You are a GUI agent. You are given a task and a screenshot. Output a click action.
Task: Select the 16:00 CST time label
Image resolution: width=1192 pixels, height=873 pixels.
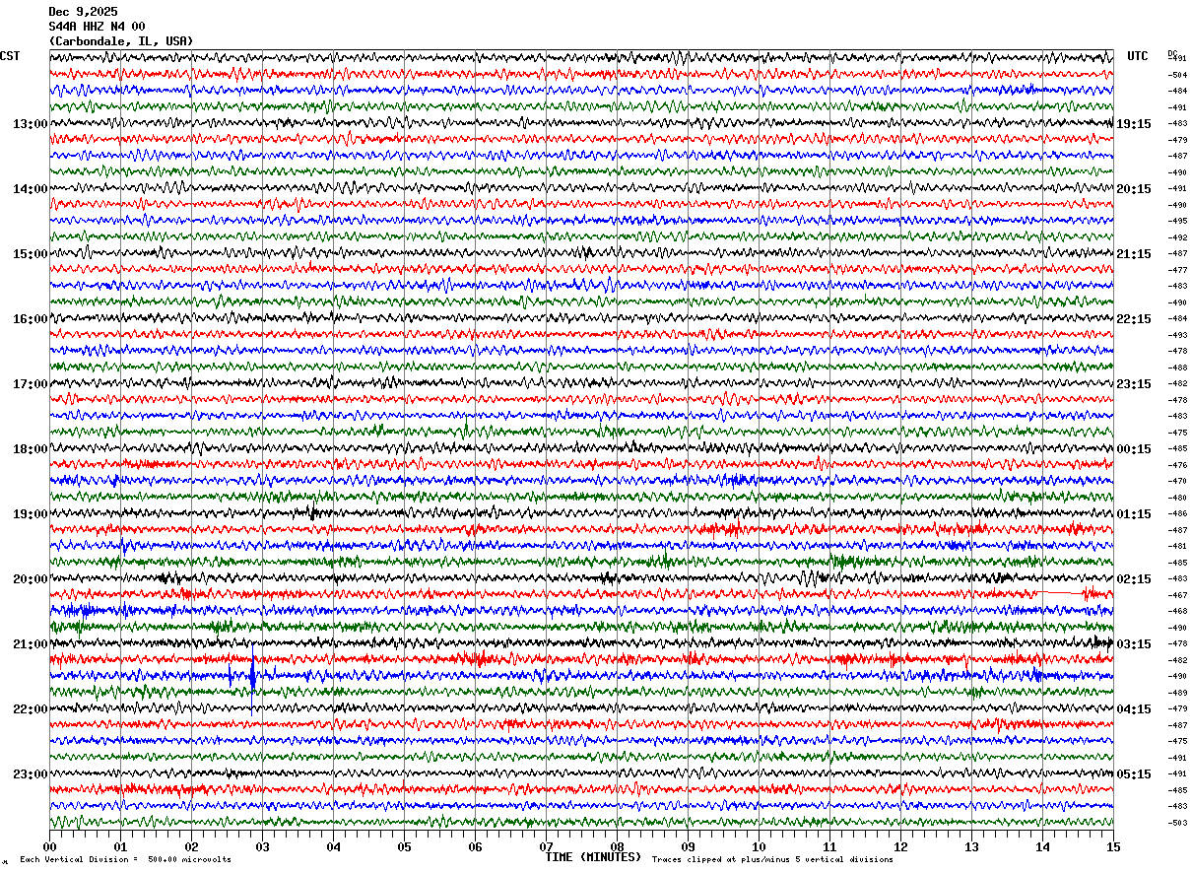pos(30,319)
